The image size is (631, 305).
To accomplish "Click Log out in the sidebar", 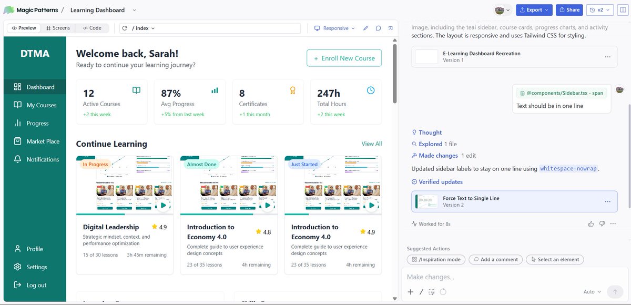I will (x=35, y=285).
